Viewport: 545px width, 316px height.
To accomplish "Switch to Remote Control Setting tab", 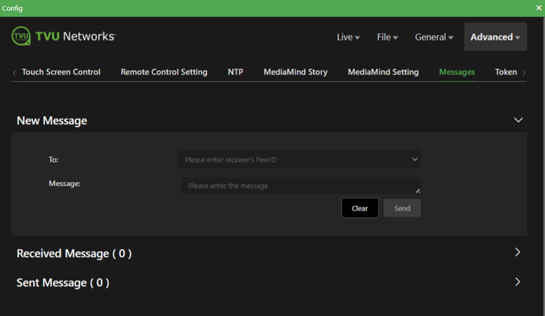I will [163, 72].
